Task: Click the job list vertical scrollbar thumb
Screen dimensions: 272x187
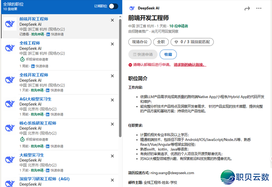Action: pos(120,78)
